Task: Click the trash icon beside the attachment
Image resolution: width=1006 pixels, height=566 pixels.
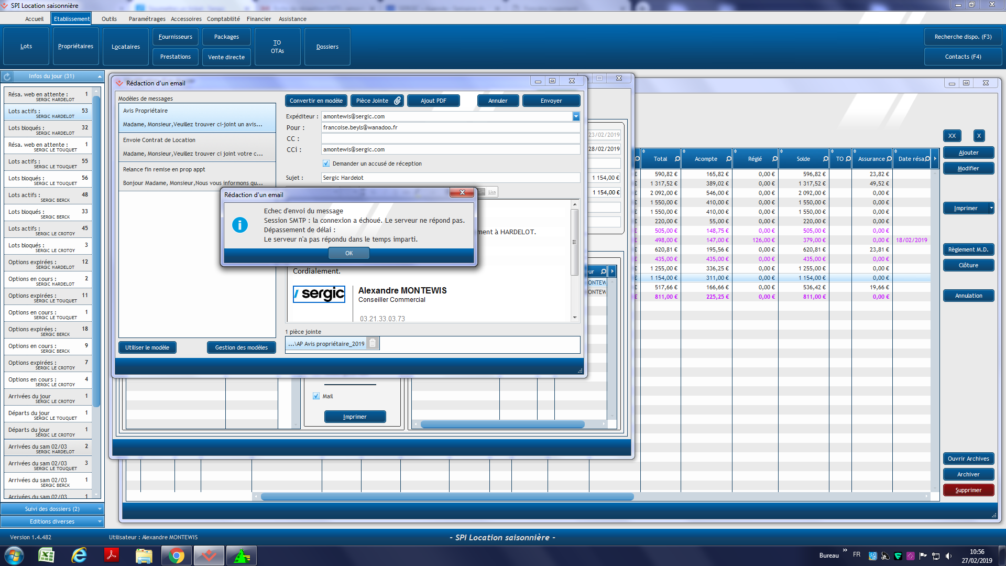Action: pos(373,343)
